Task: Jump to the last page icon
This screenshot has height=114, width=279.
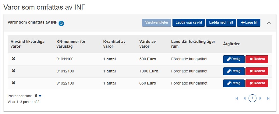Action: [x=268, y=98]
